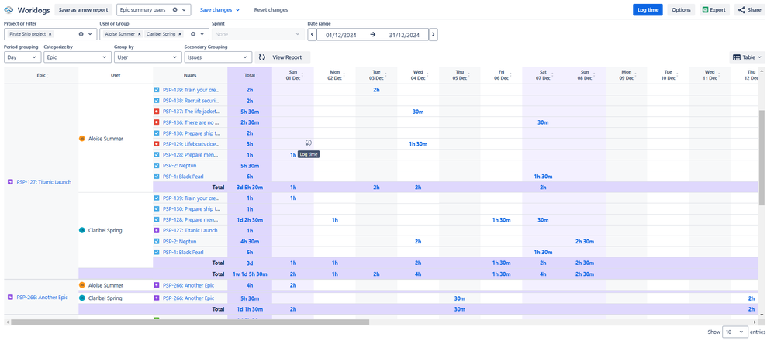This screenshot has height=341, width=774.
Task: Clear all Project or Filter selections
Action: tap(81, 34)
